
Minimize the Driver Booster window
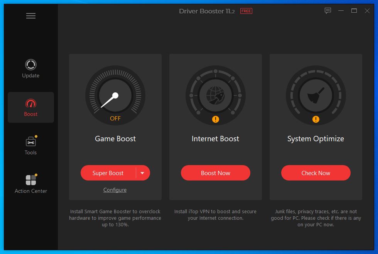point(341,11)
